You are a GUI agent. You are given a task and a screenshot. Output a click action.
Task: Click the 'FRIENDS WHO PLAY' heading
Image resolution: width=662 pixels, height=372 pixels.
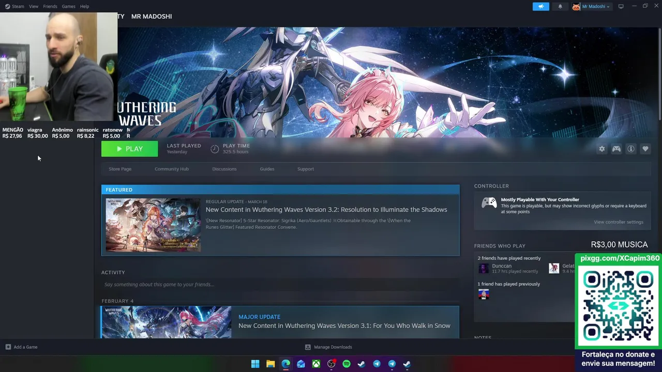500,246
